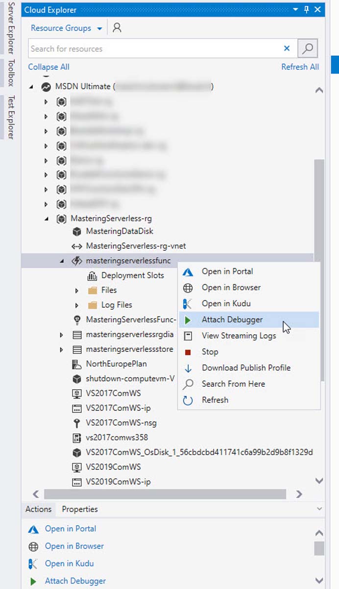
Task: Select the VS2019ComWS virtual machine item
Action: (113, 467)
